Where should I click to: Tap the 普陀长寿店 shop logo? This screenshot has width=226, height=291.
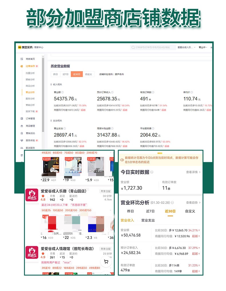[32, 252]
